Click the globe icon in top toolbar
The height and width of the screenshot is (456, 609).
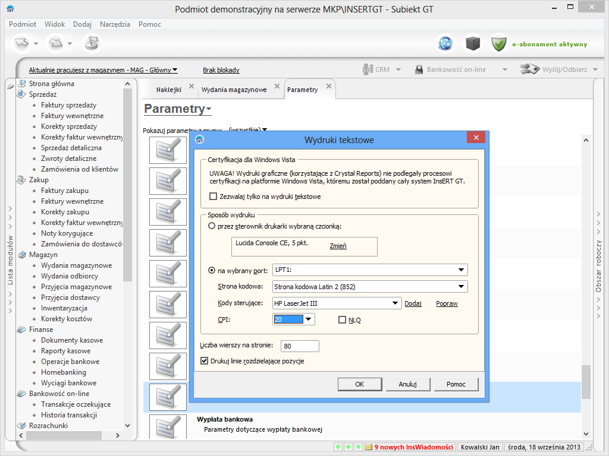[x=445, y=43]
